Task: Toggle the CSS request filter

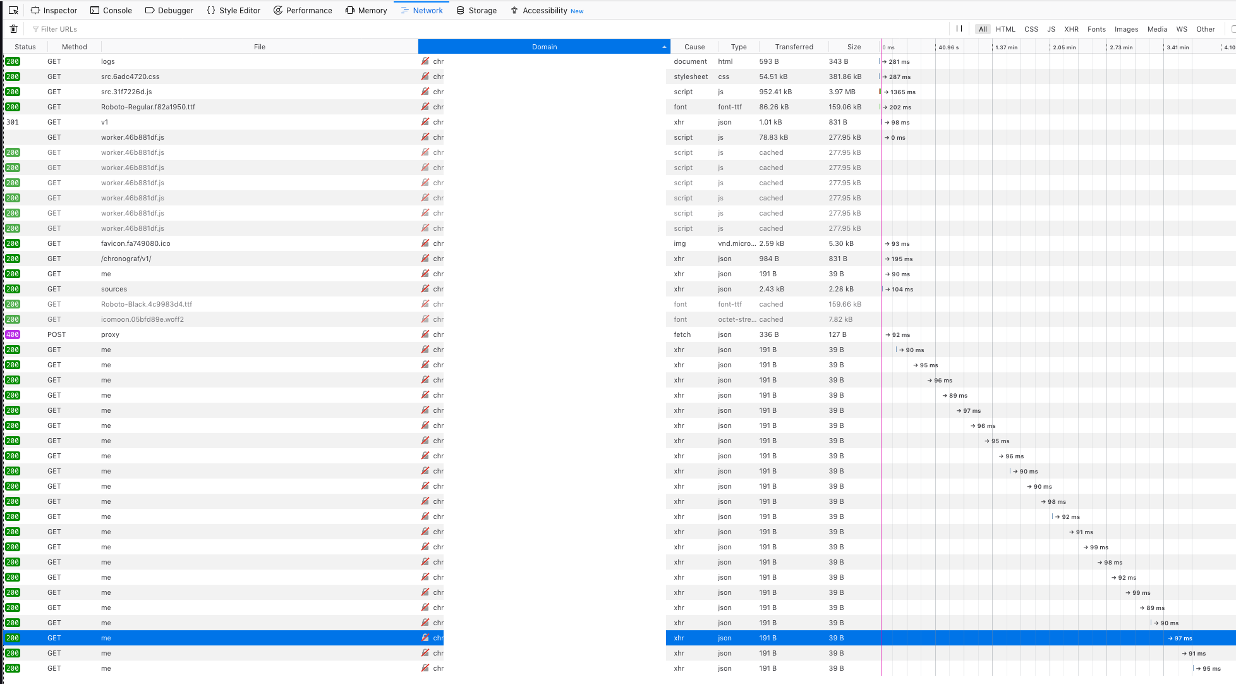Action: click(1031, 29)
